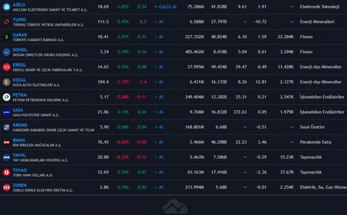This screenshot has height=215, width=347.
Task: Click the THYAO company logo icon
Action: click(x=6, y=172)
